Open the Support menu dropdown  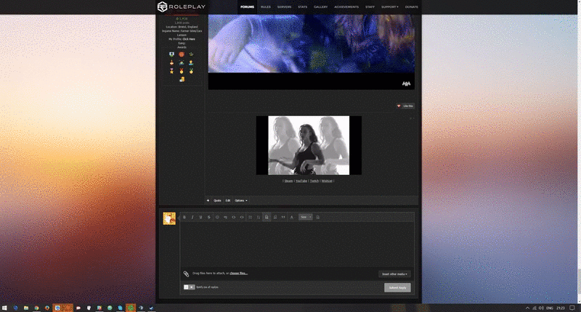coord(390,7)
